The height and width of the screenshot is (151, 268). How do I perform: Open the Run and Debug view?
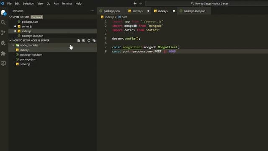(3, 43)
